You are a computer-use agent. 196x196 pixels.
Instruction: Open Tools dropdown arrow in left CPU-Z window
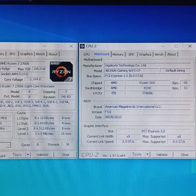(x=28, y=155)
